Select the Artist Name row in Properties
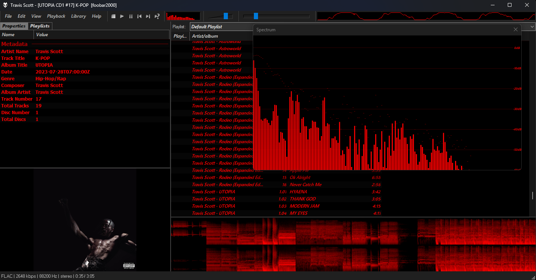The image size is (536, 280). (x=85, y=52)
